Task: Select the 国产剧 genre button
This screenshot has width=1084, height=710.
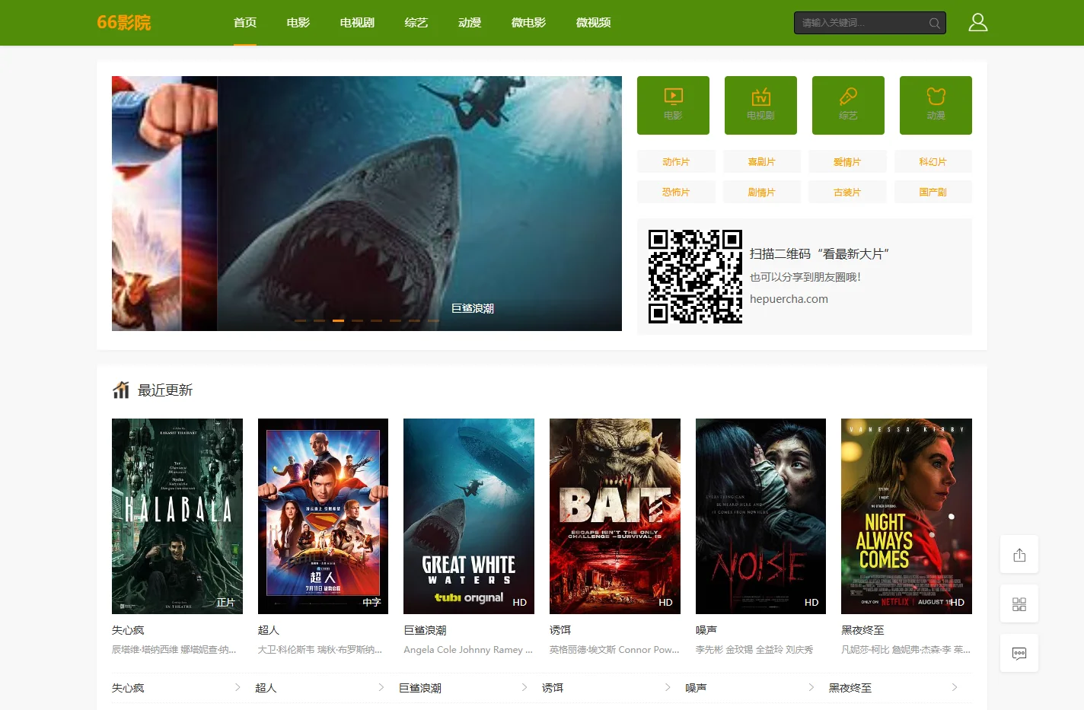Action: point(933,192)
